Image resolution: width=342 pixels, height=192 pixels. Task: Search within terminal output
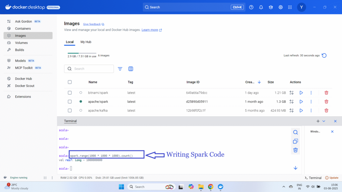[x=295, y=132]
